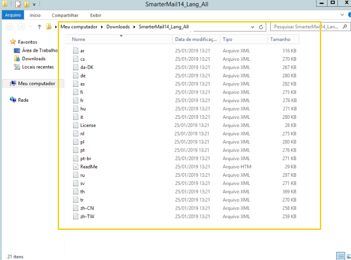351x260 pixels.
Task: Open recent locations dropdown arrow
Action: [x=31, y=27]
